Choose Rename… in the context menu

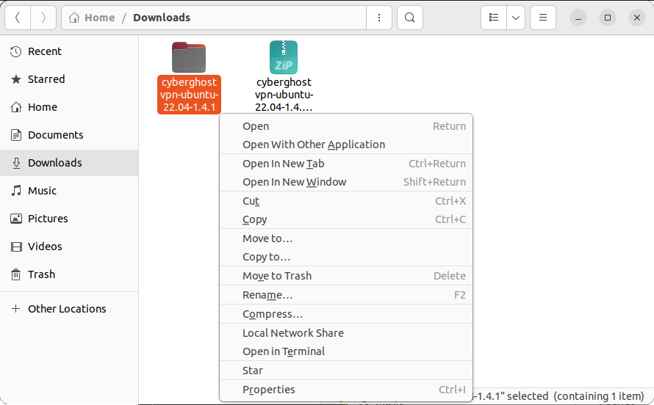(x=346, y=295)
